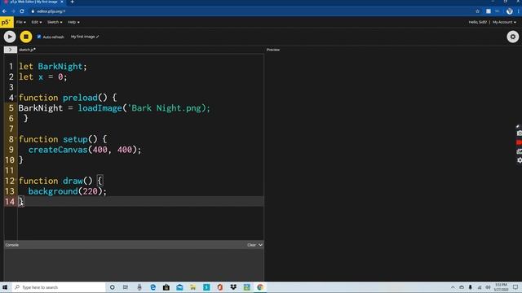The width and height of the screenshot is (522, 293).
Task: Click the browser address bar
Action: point(253,11)
